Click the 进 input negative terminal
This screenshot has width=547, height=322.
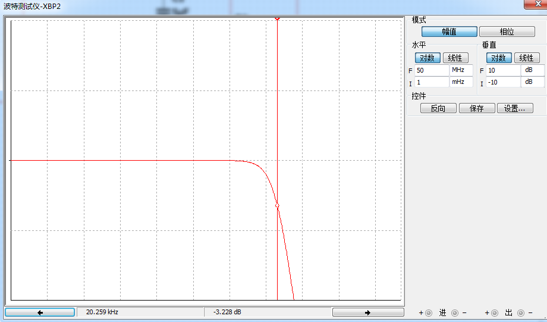(x=455, y=313)
